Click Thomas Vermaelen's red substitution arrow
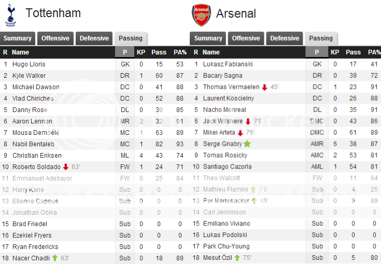This screenshot has width=381, height=264. click(264, 87)
